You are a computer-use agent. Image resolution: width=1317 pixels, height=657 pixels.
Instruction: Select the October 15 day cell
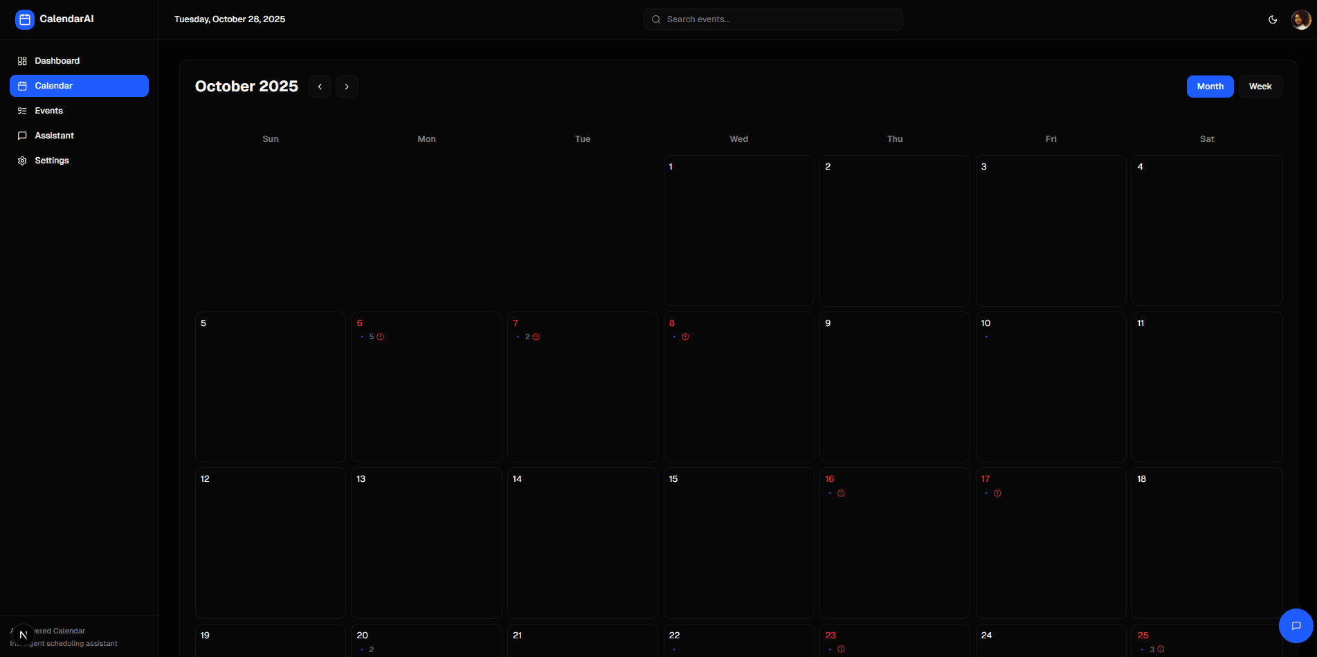(738, 543)
